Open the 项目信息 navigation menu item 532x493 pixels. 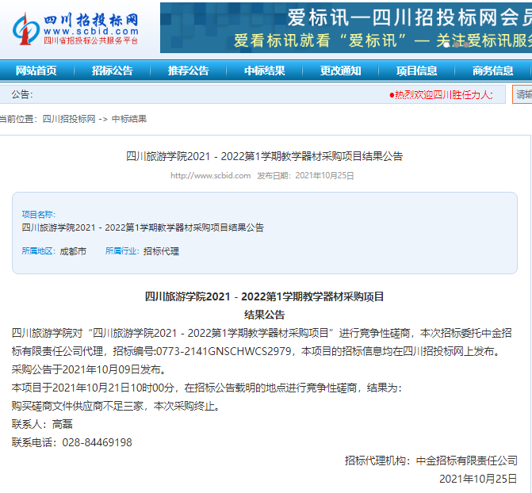417,71
